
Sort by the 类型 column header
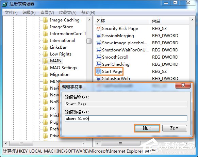click(x=169, y=21)
